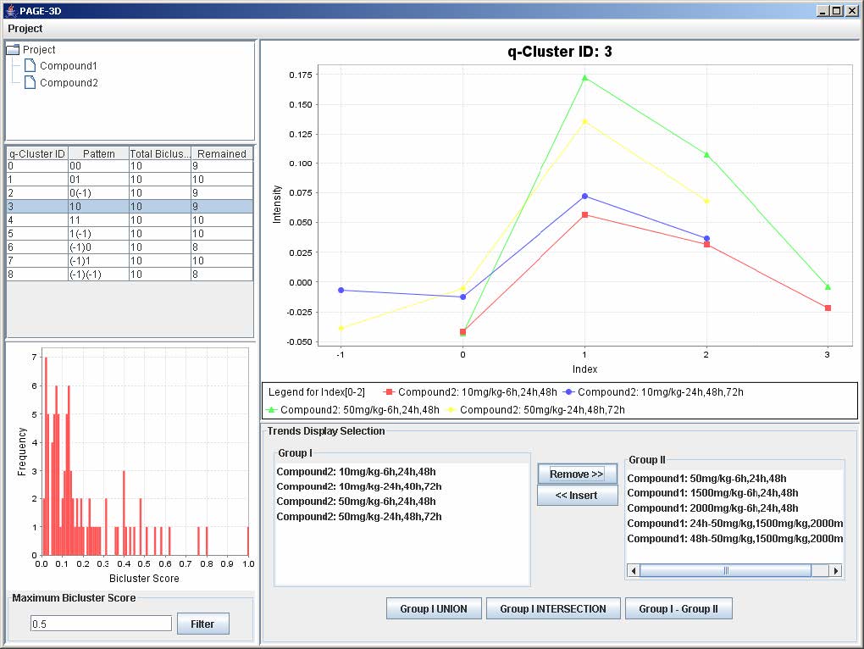Click the yellow diamond legend marker
Viewport: 864px width, 649px height.
(x=450, y=410)
